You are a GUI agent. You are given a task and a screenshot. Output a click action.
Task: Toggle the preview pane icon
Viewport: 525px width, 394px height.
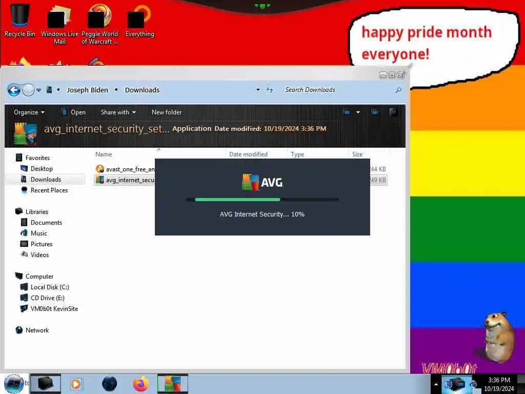[x=375, y=112]
